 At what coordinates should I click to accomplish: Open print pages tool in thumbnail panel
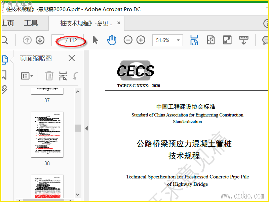coord(63,76)
